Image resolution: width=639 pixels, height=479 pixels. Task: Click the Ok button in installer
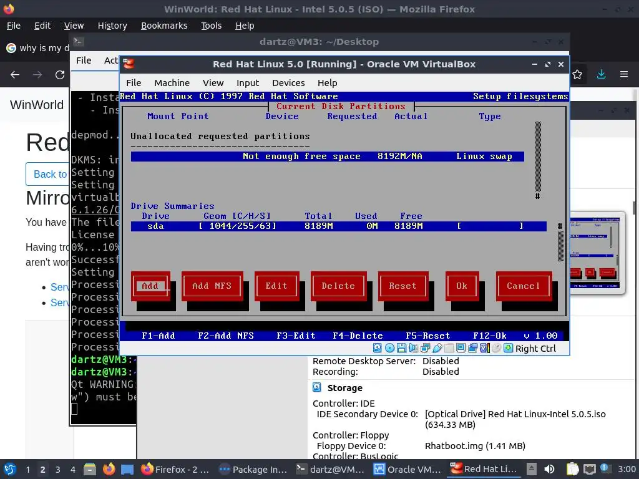462,286
